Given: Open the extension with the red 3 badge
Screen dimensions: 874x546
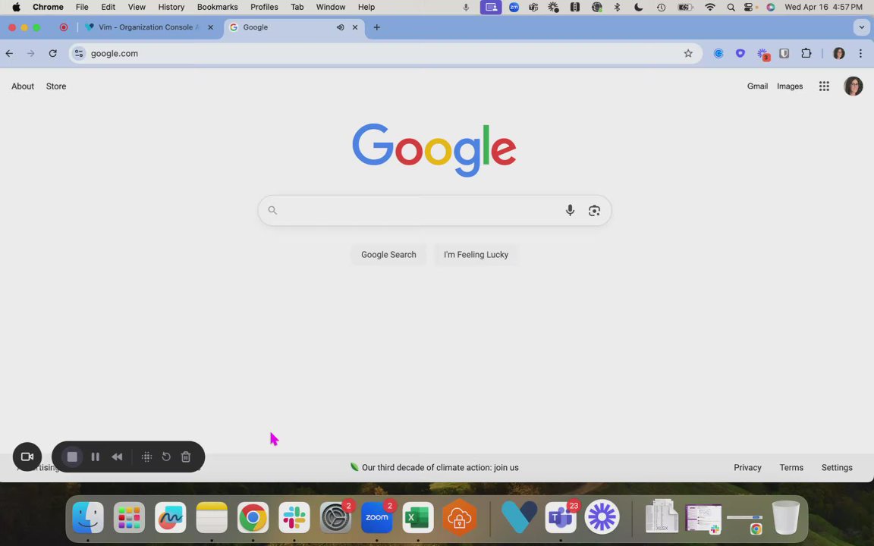Looking at the screenshot, I should point(762,54).
